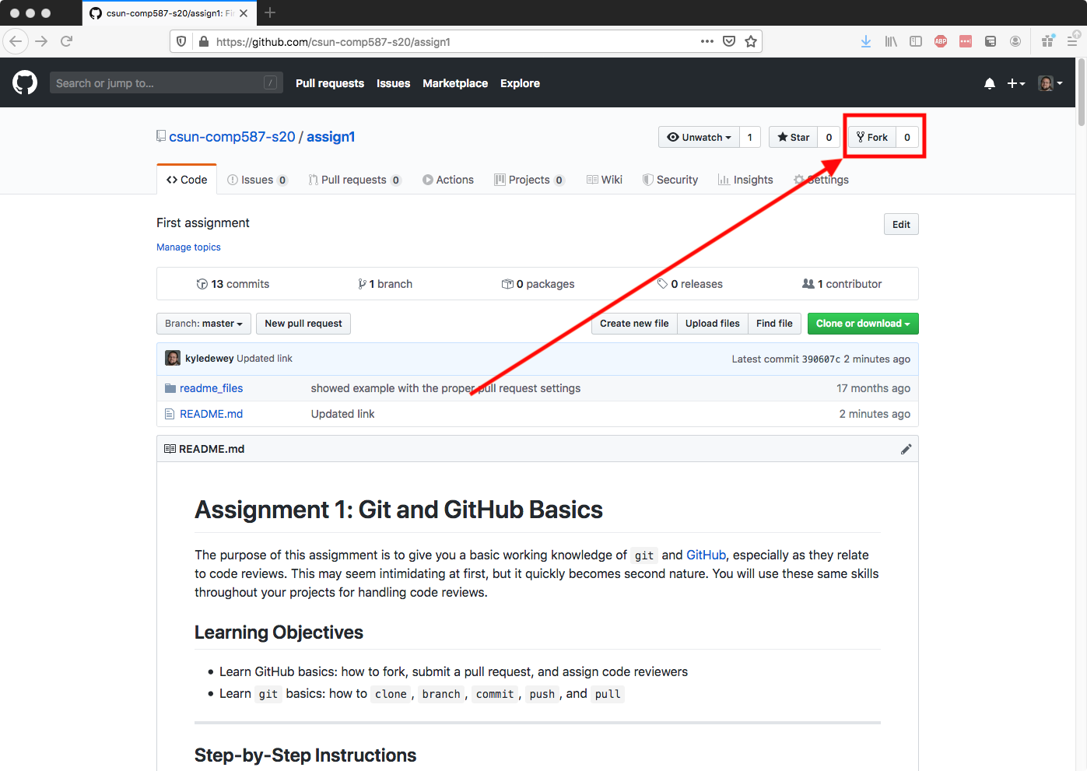Open Issues in top navigation
Image resolution: width=1087 pixels, height=771 pixels.
pos(393,83)
